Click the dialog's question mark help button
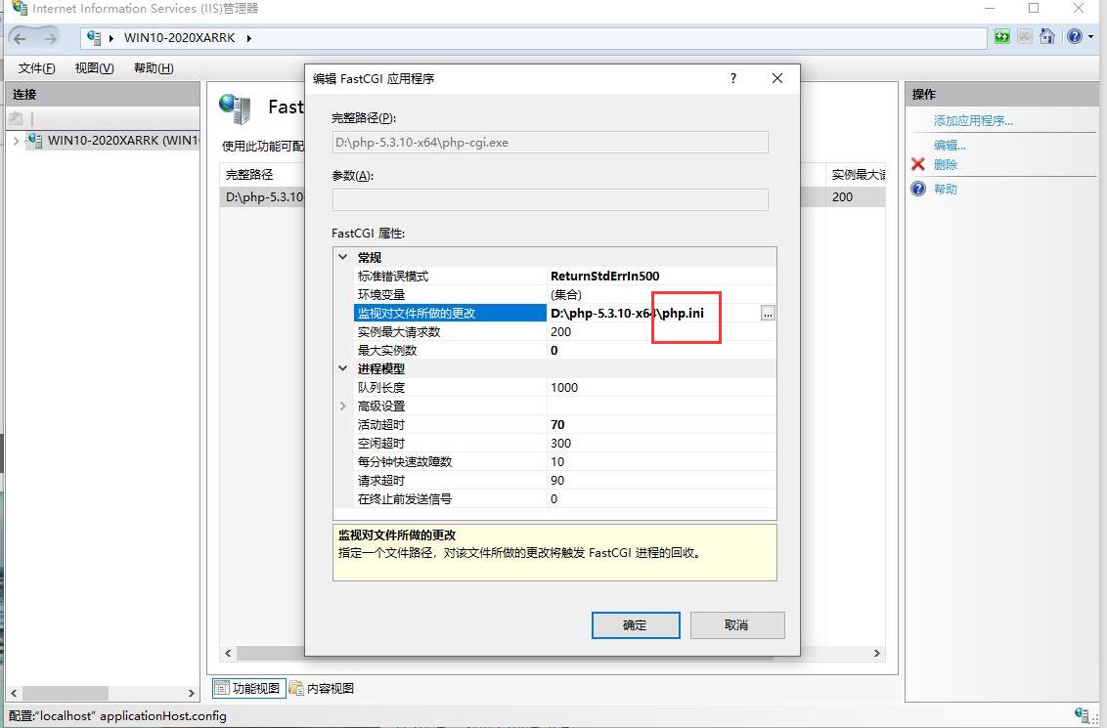 point(733,78)
